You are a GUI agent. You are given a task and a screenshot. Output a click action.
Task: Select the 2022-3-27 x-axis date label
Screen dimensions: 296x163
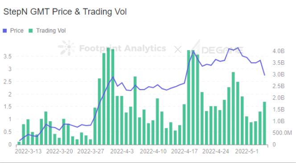tap(91, 151)
